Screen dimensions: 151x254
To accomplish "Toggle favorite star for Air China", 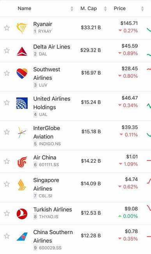I will click(7, 161).
